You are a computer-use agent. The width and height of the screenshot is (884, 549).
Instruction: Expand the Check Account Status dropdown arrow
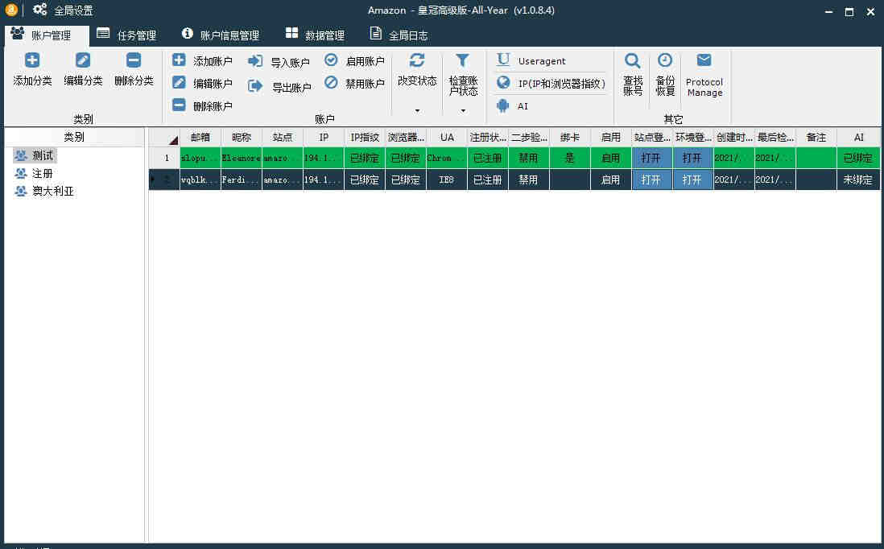(463, 110)
